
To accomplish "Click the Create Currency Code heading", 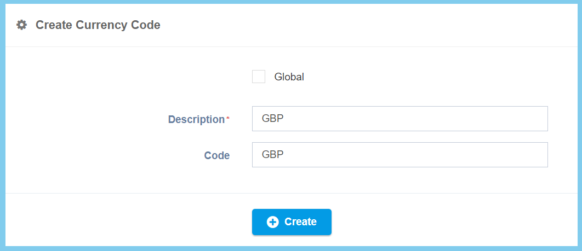I will point(98,25).
